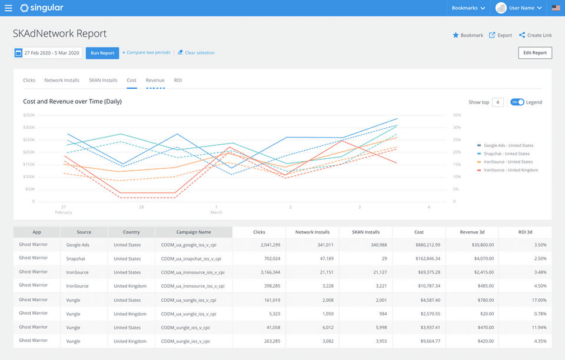The height and width of the screenshot is (360, 565).
Task: Click Snapchat legend color swatch
Action: [x=479, y=154]
